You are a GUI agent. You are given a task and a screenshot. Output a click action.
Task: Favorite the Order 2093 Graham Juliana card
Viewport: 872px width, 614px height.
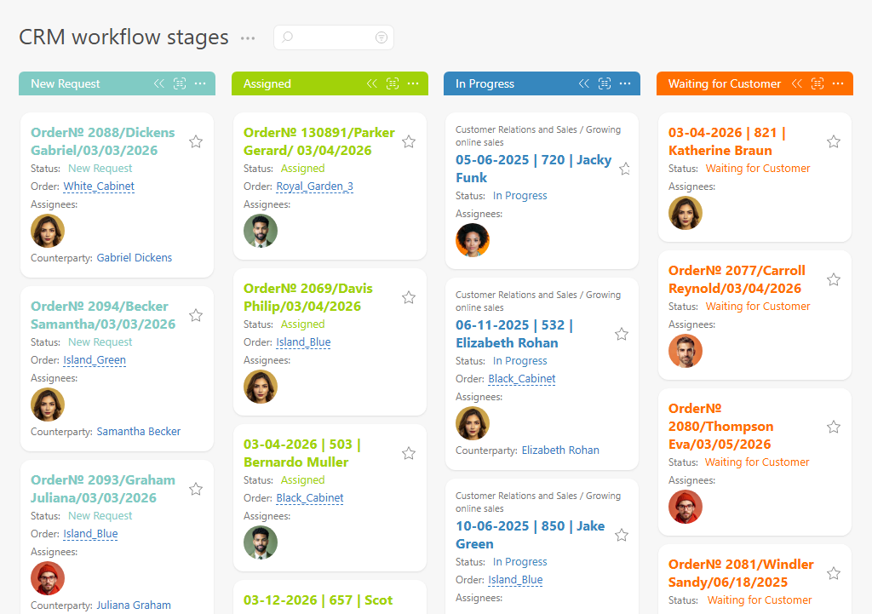(196, 490)
